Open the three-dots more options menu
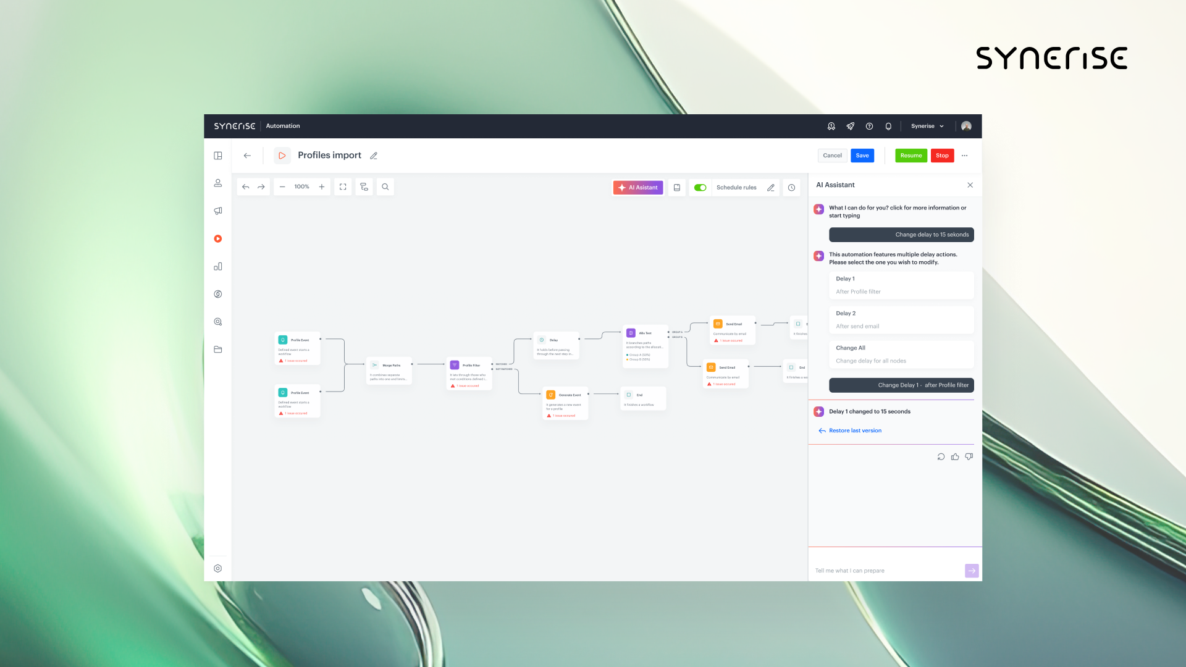Screen dimensions: 1186x667 pyautogui.click(x=964, y=156)
